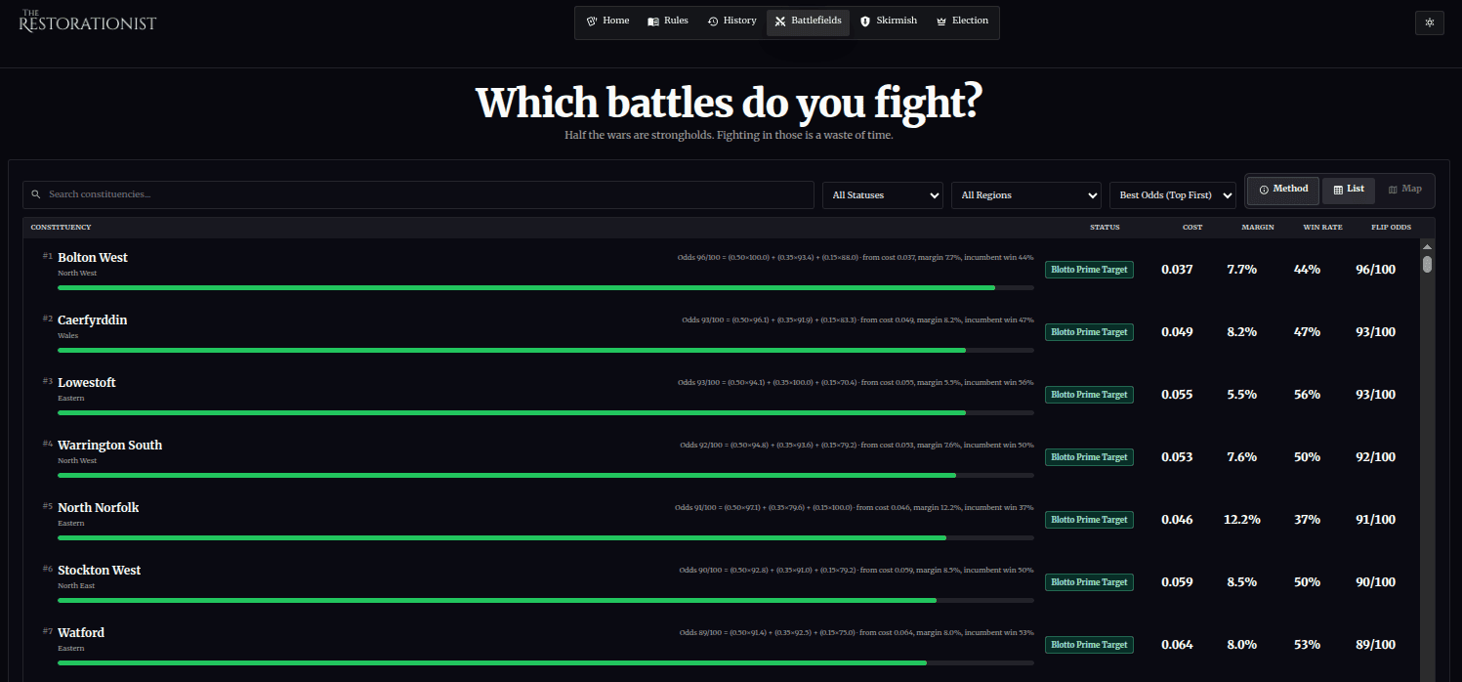This screenshot has height=682, width=1462.
Task: Open The Restorationist logo link
Action: coord(88,21)
